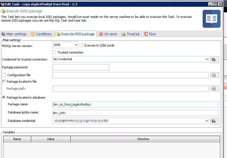The height and width of the screenshot is (158, 227).
Task: Check the Trusted connection box
Action: pyautogui.click(x=54, y=52)
